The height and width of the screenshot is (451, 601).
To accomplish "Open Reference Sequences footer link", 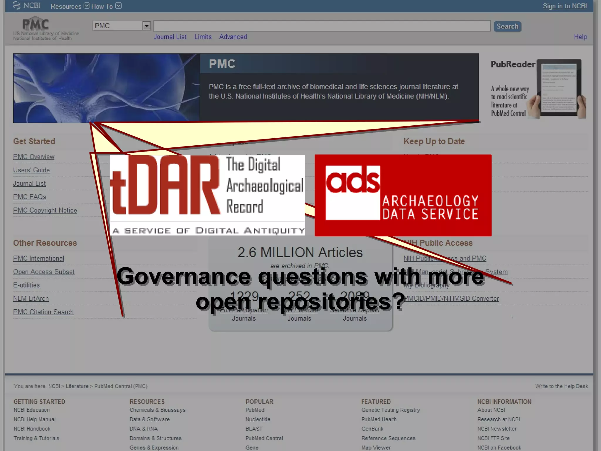I will tap(388, 438).
